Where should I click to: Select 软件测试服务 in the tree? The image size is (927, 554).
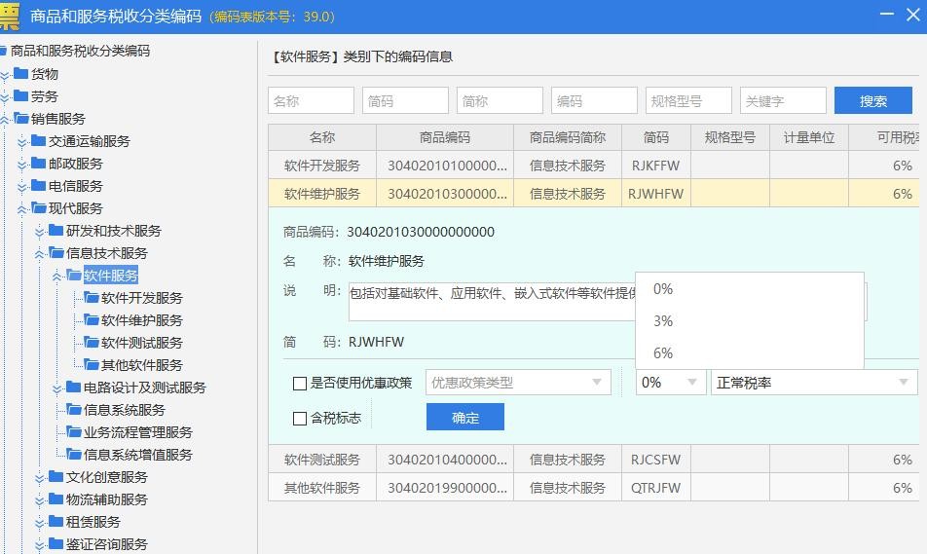(x=141, y=343)
